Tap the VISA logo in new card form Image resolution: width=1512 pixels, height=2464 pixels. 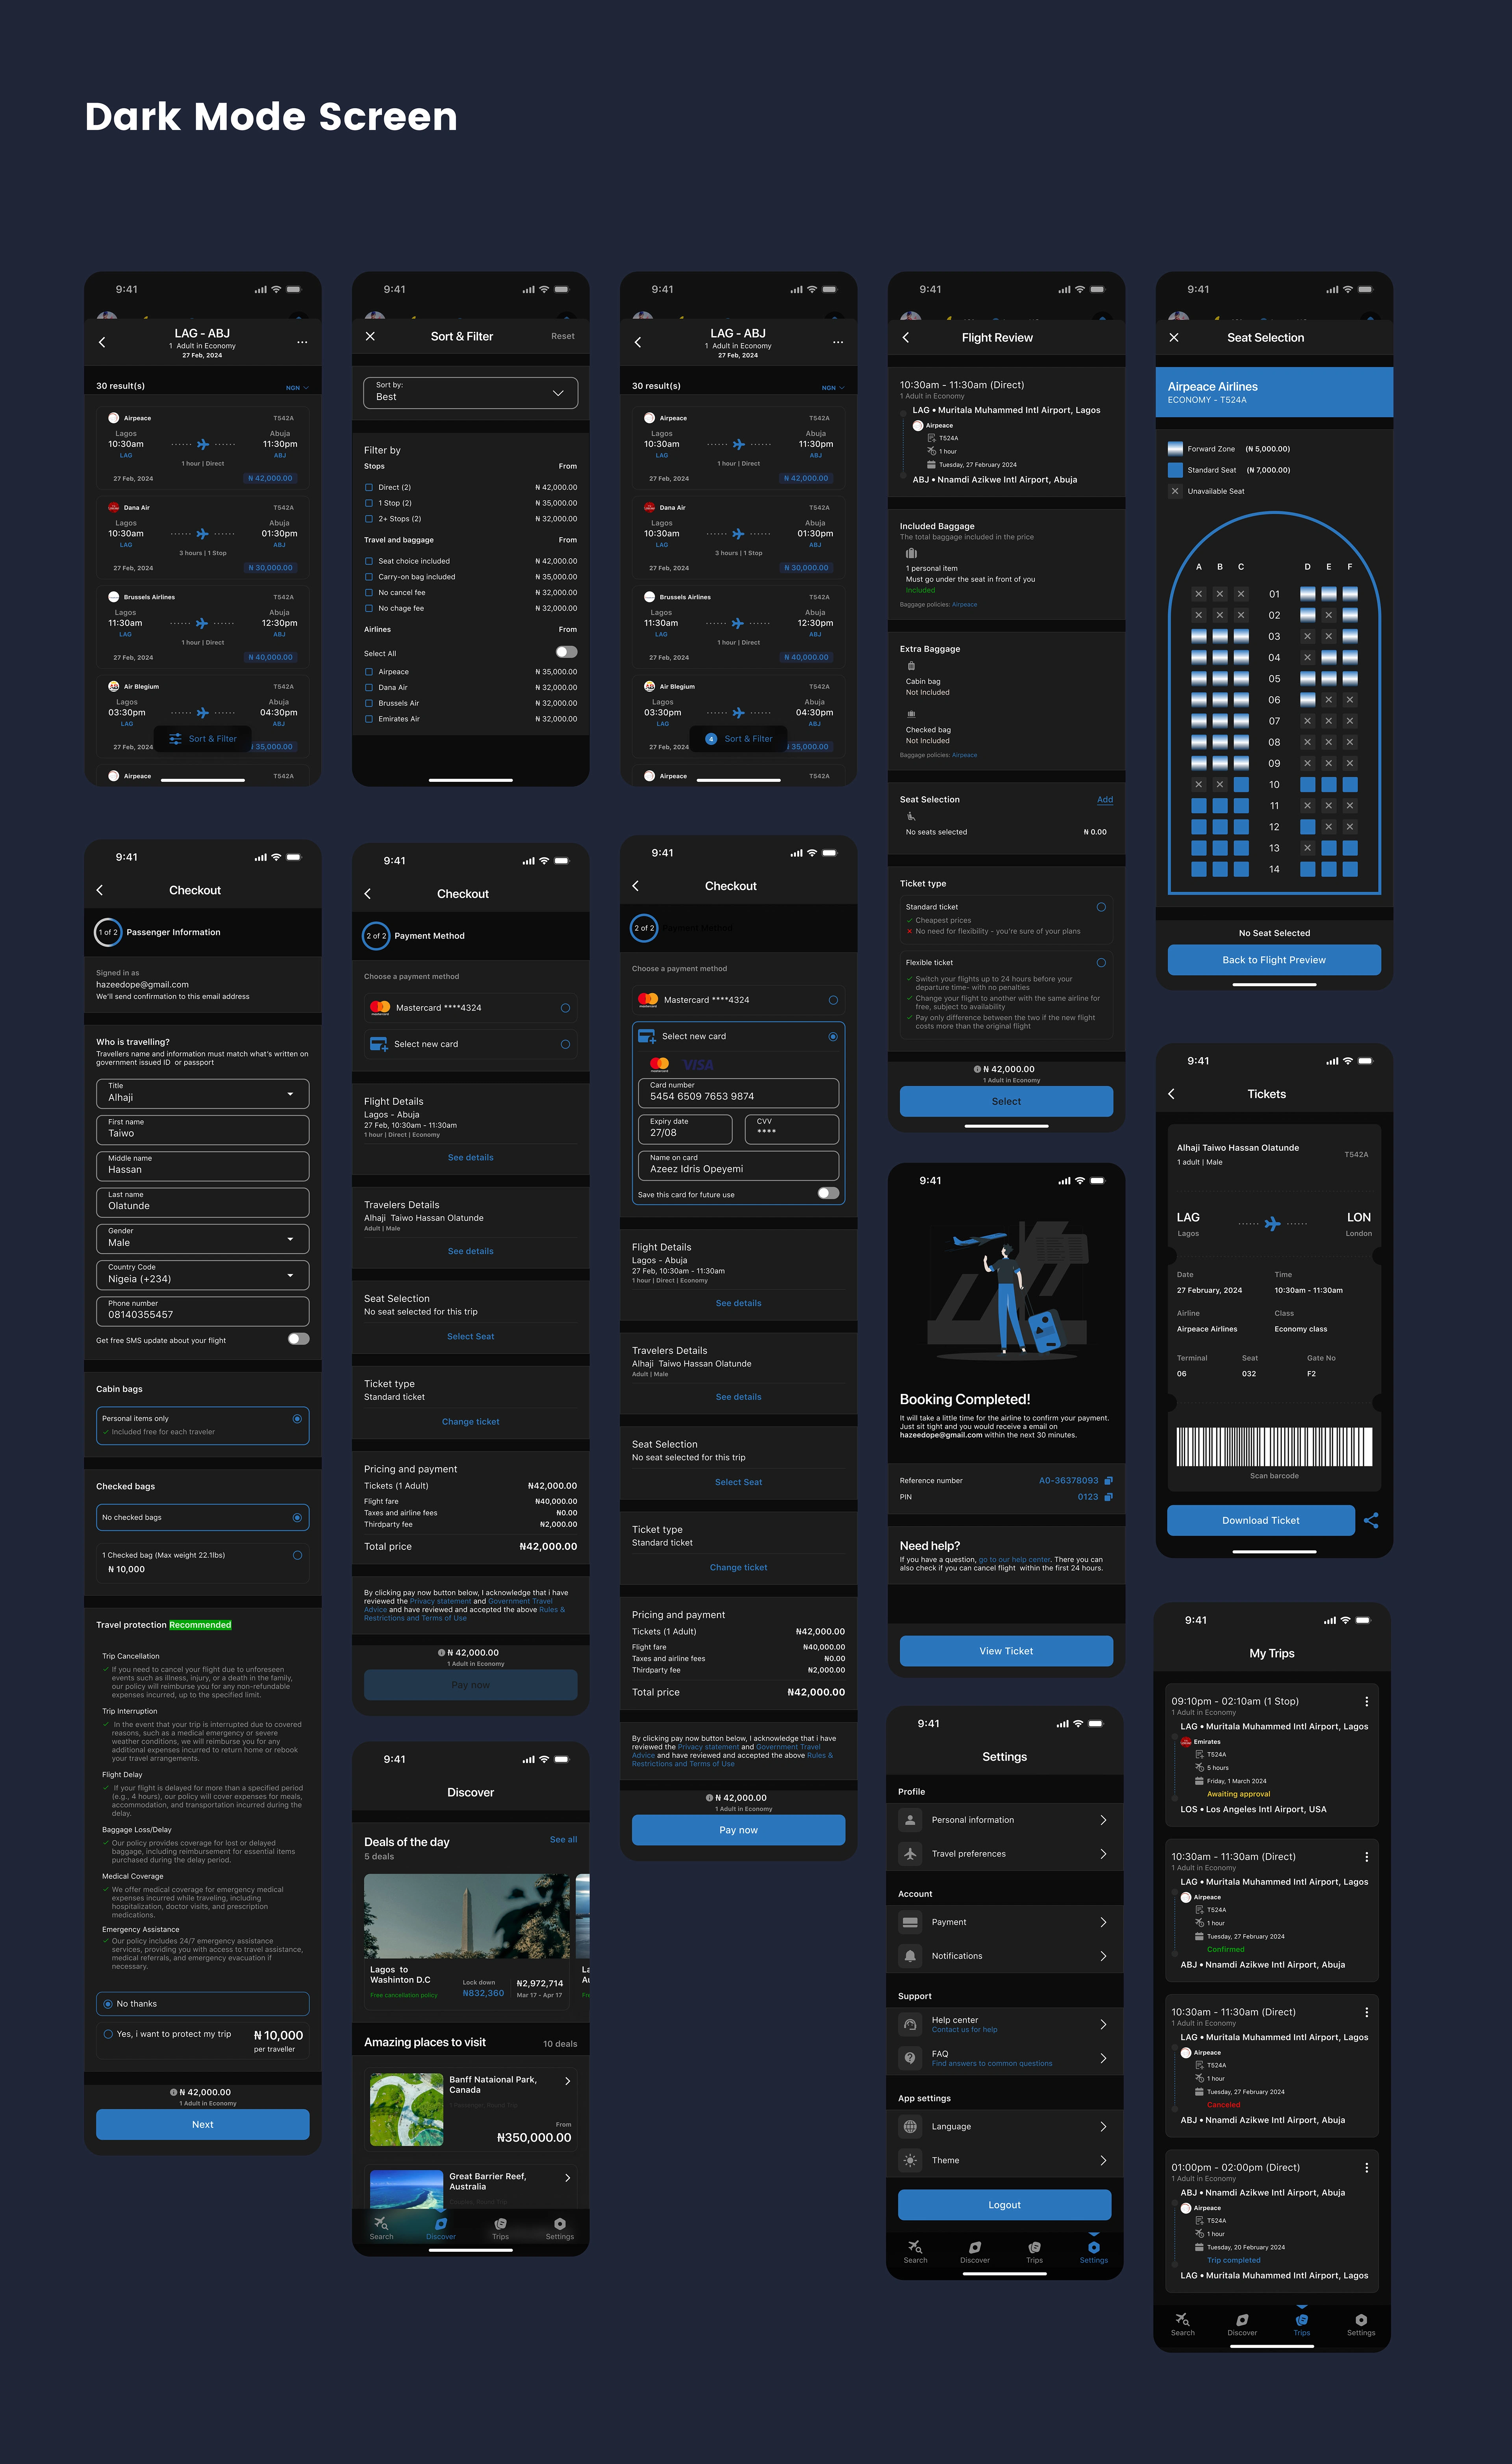tap(698, 1064)
